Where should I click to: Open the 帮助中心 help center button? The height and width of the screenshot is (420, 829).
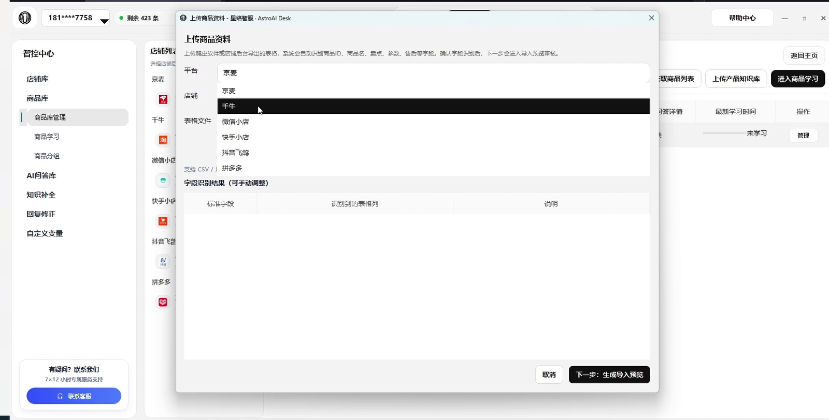[x=742, y=18]
